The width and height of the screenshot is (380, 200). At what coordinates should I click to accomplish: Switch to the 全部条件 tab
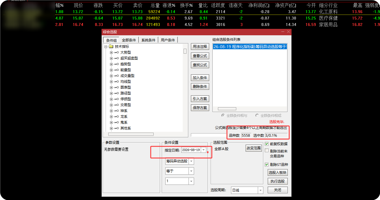[129, 40]
